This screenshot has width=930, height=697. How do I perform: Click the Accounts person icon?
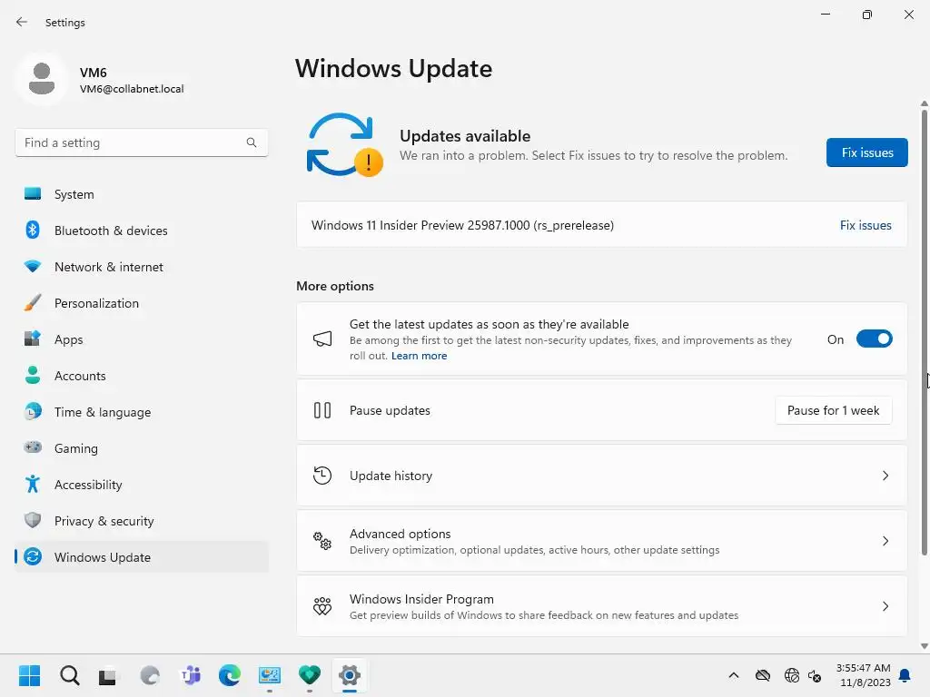33,375
